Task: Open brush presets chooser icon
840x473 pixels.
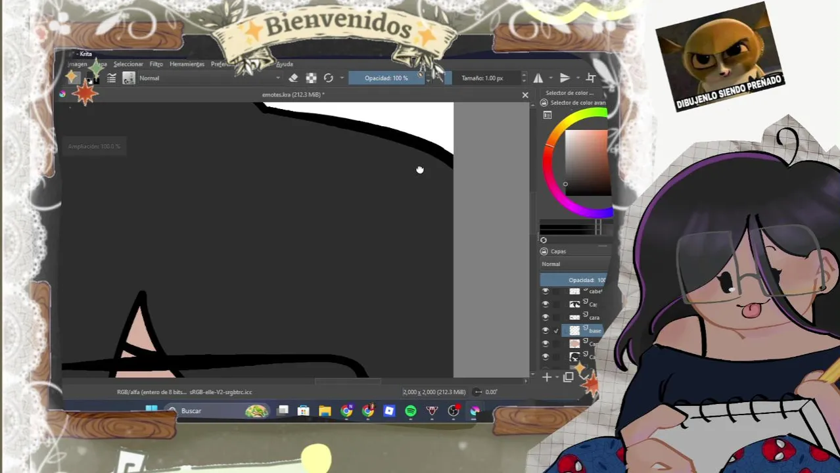Action: coord(128,78)
